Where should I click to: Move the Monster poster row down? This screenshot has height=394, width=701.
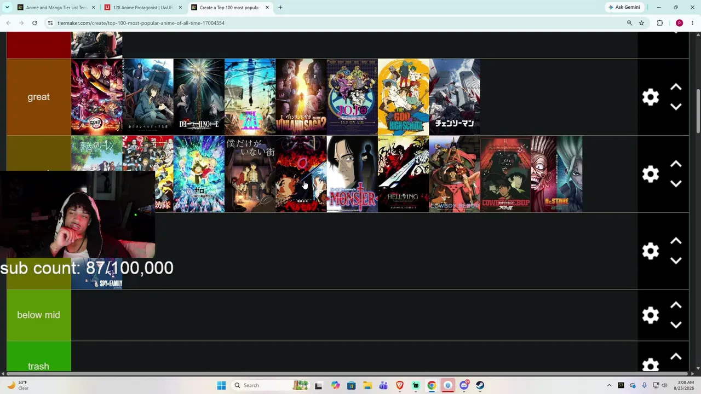[676, 184]
